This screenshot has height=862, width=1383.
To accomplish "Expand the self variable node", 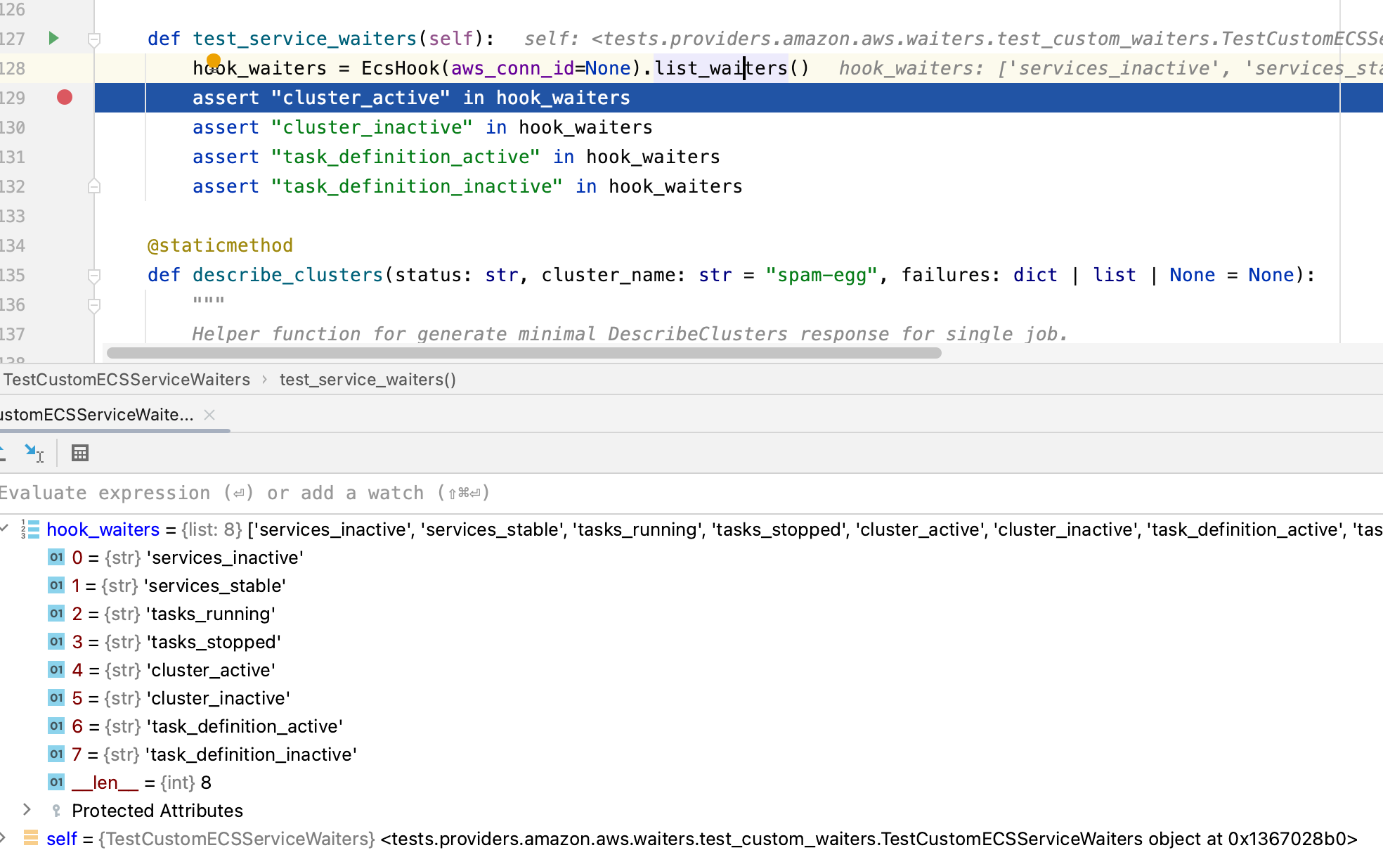I will (x=4, y=838).
